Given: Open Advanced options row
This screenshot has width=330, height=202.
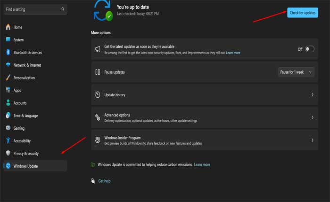Looking at the screenshot, I should pos(204,117).
